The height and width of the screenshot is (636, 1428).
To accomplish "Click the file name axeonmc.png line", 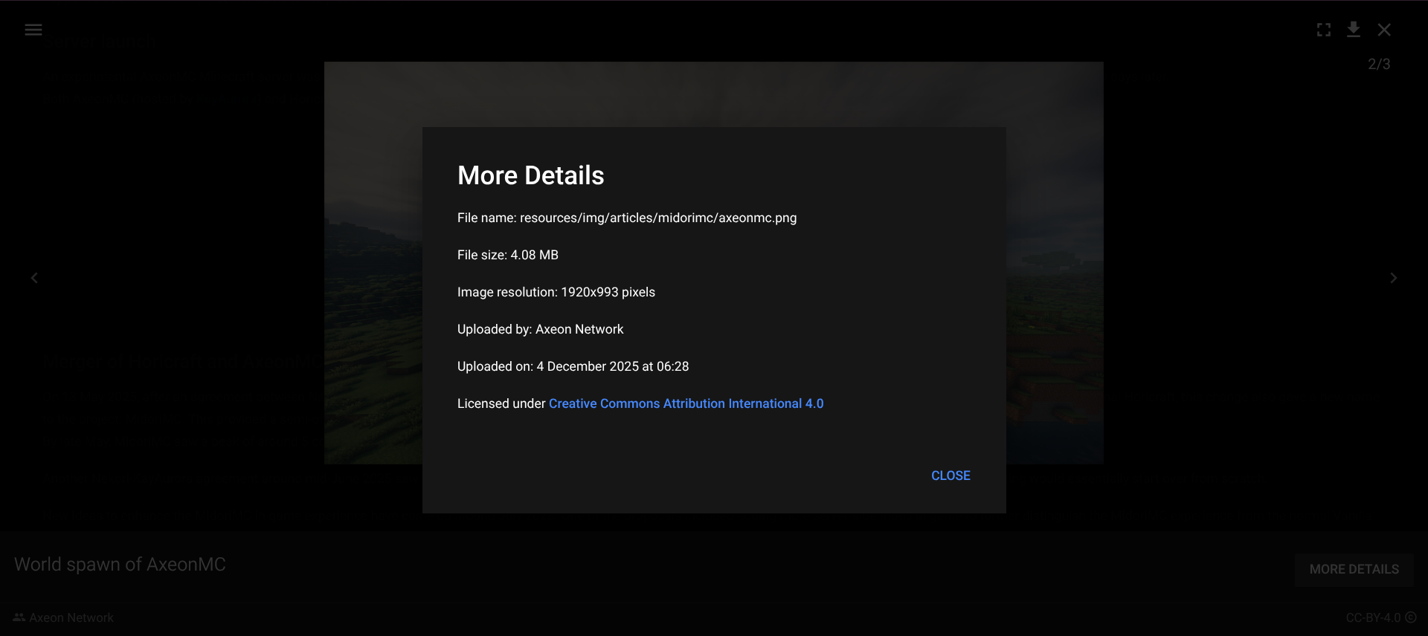I will (627, 218).
